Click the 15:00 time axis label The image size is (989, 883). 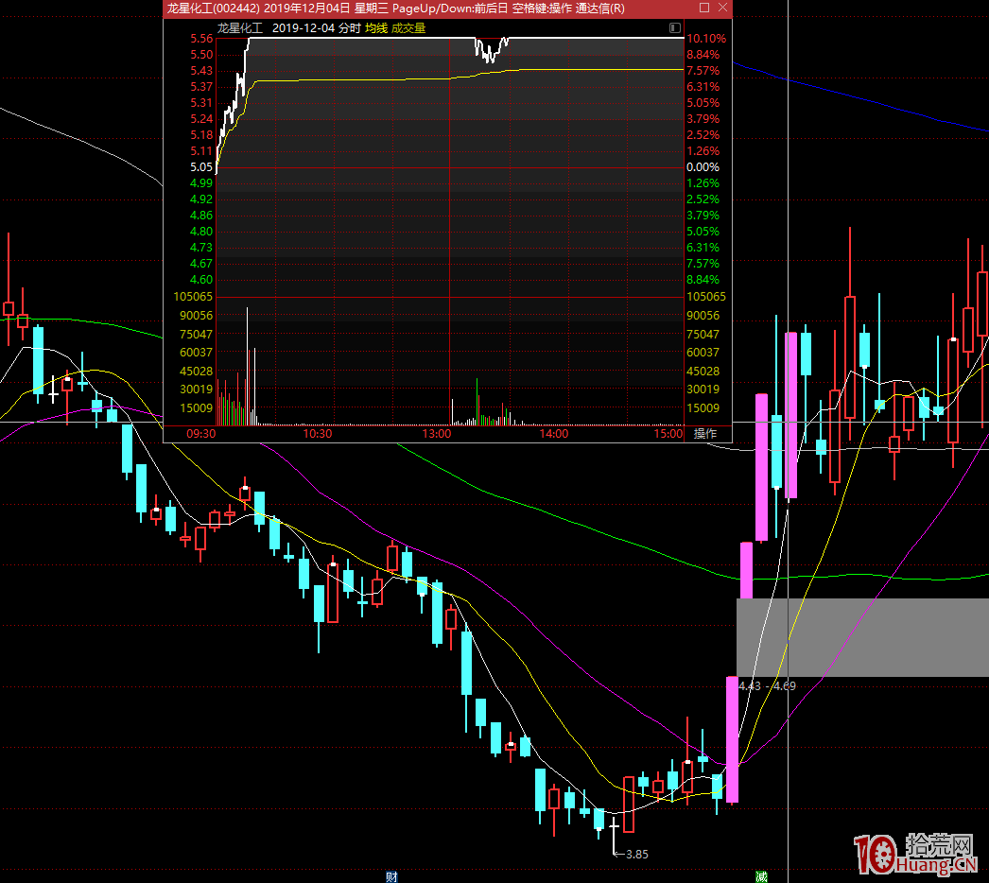[668, 433]
